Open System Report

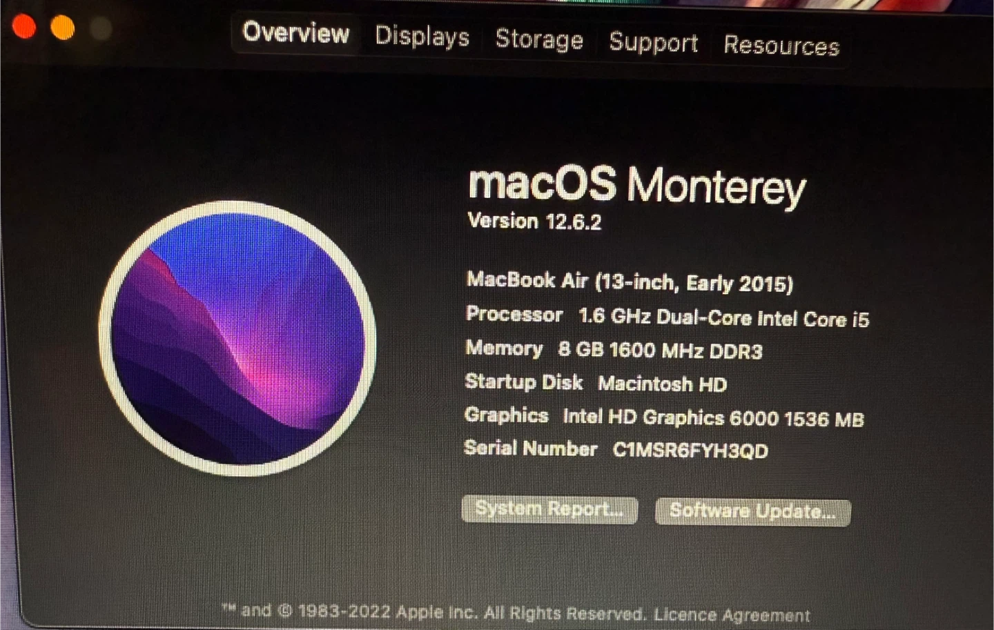549,509
